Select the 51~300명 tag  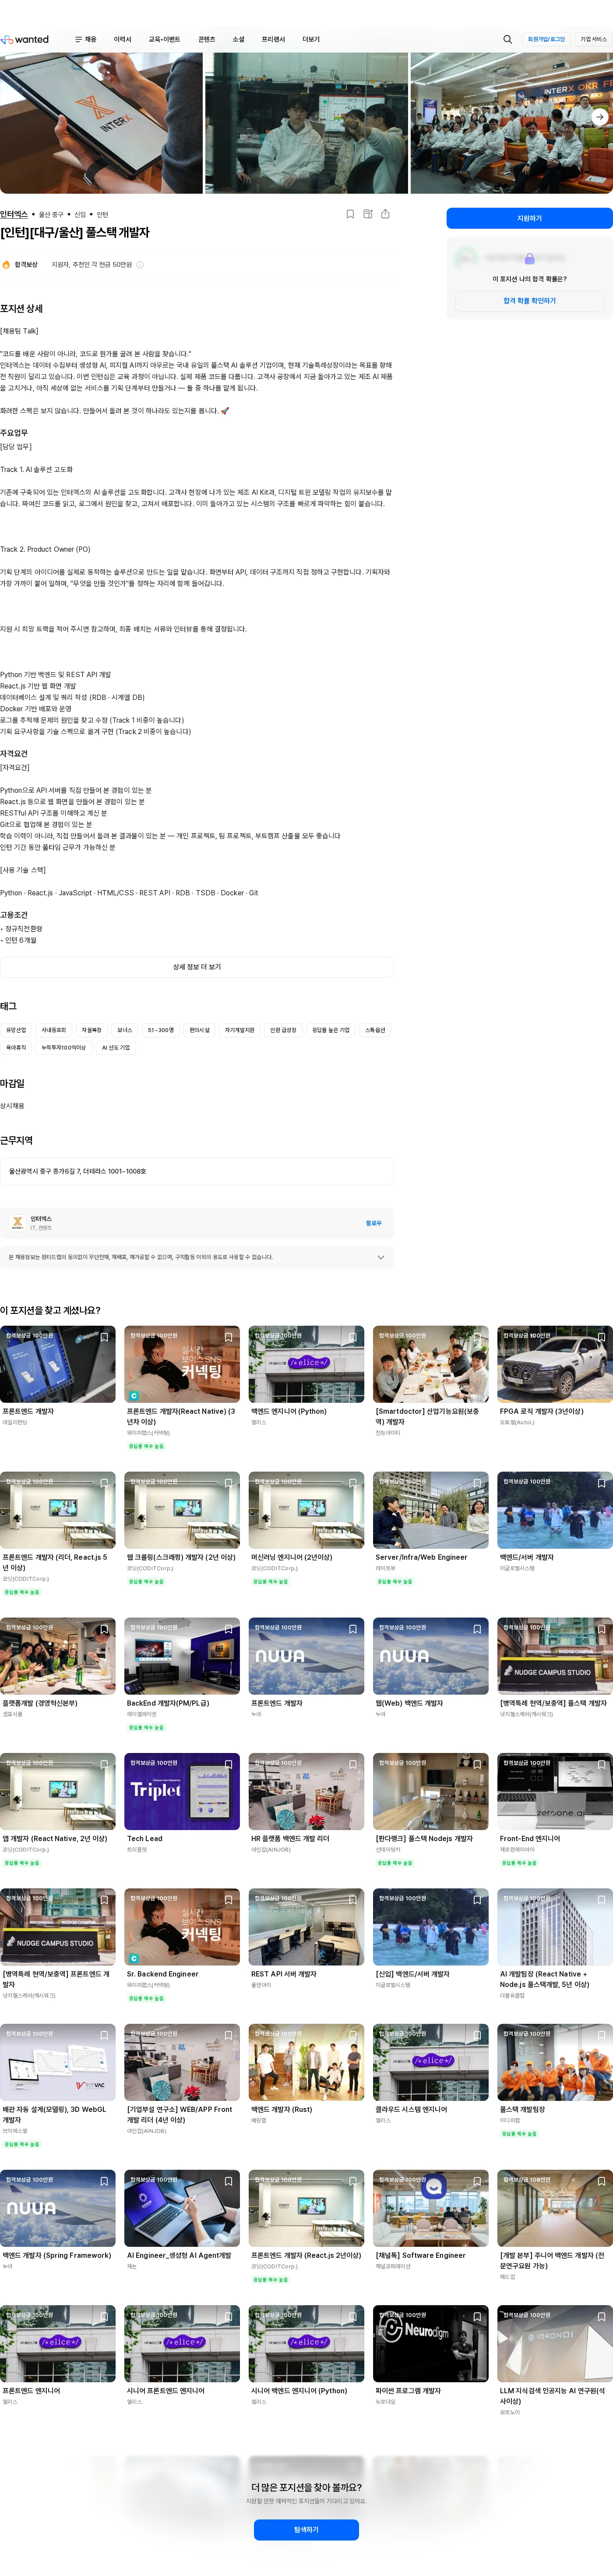click(161, 1030)
